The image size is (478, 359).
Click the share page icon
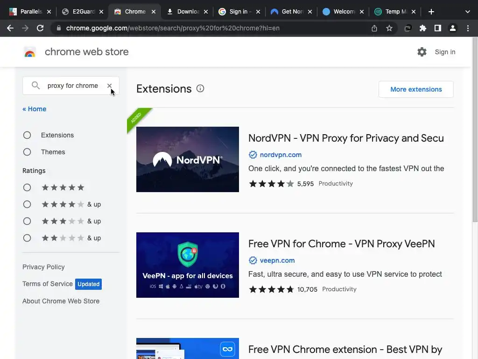point(374,28)
